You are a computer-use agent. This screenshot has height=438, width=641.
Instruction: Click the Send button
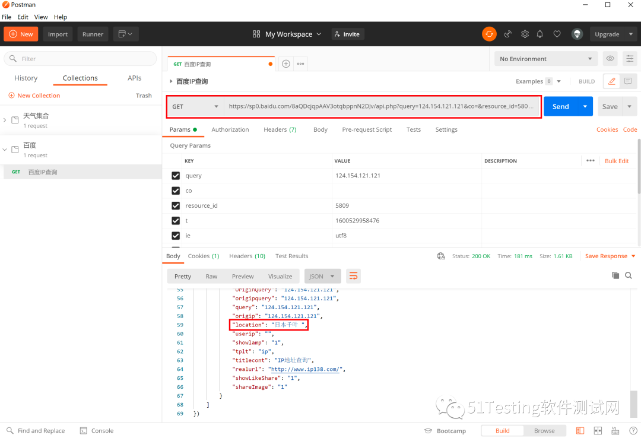click(x=560, y=107)
